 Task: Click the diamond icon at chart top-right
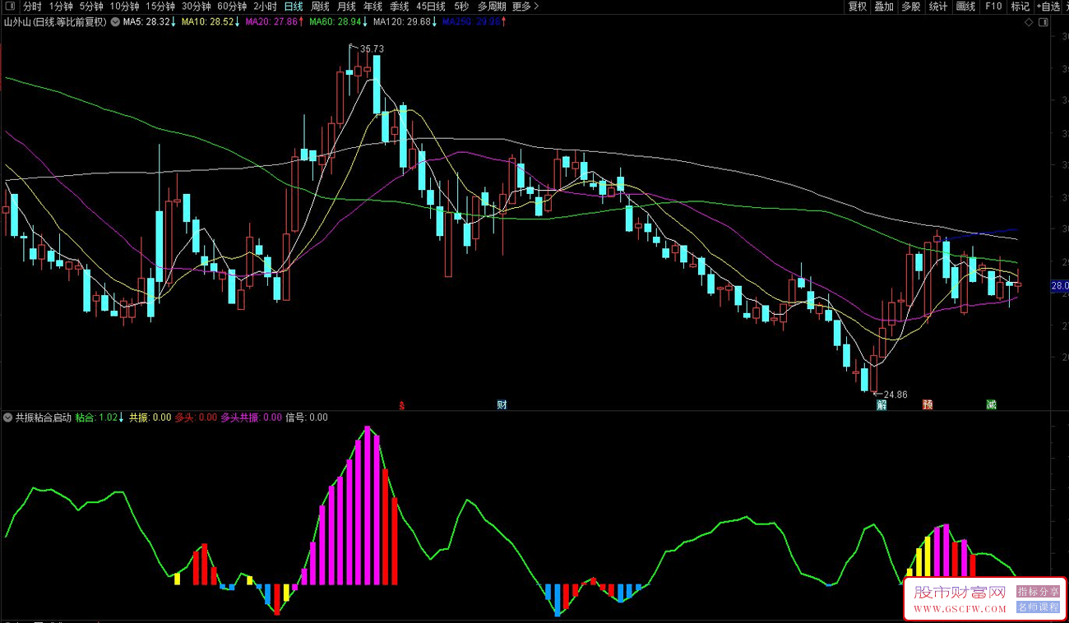tap(1029, 22)
